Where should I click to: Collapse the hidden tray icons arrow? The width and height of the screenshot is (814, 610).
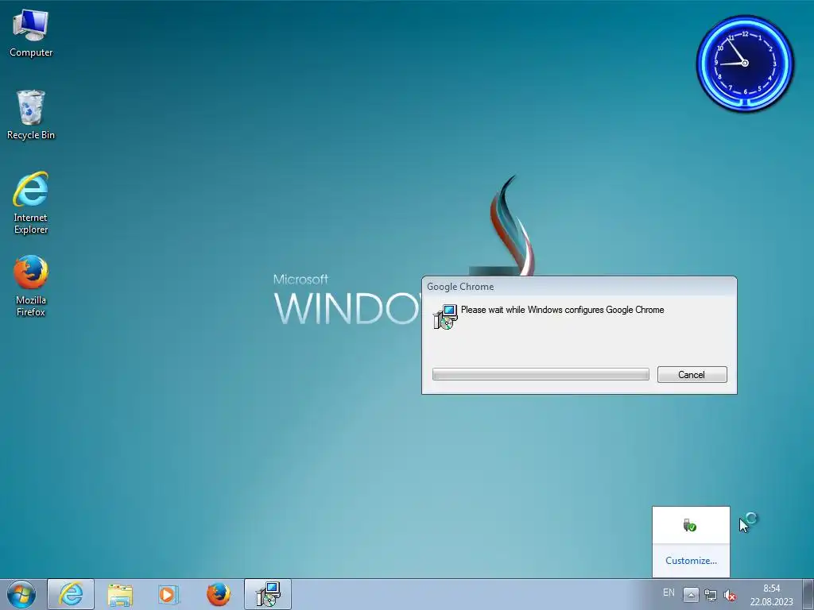coord(691,595)
